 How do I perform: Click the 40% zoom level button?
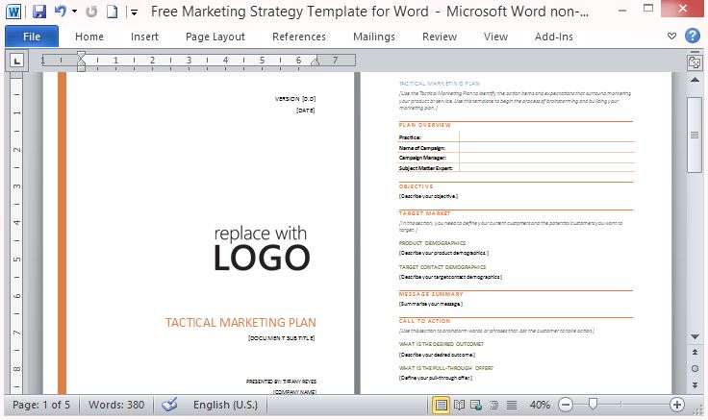pos(540,405)
